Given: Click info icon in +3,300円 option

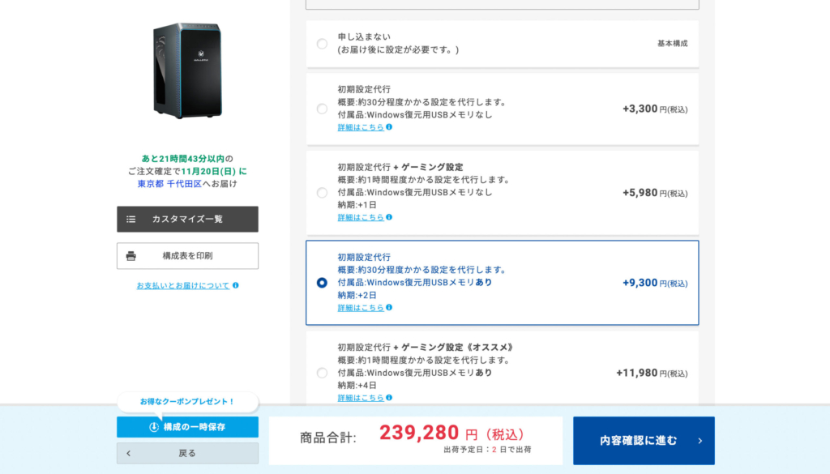Looking at the screenshot, I should click(x=389, y=127).
